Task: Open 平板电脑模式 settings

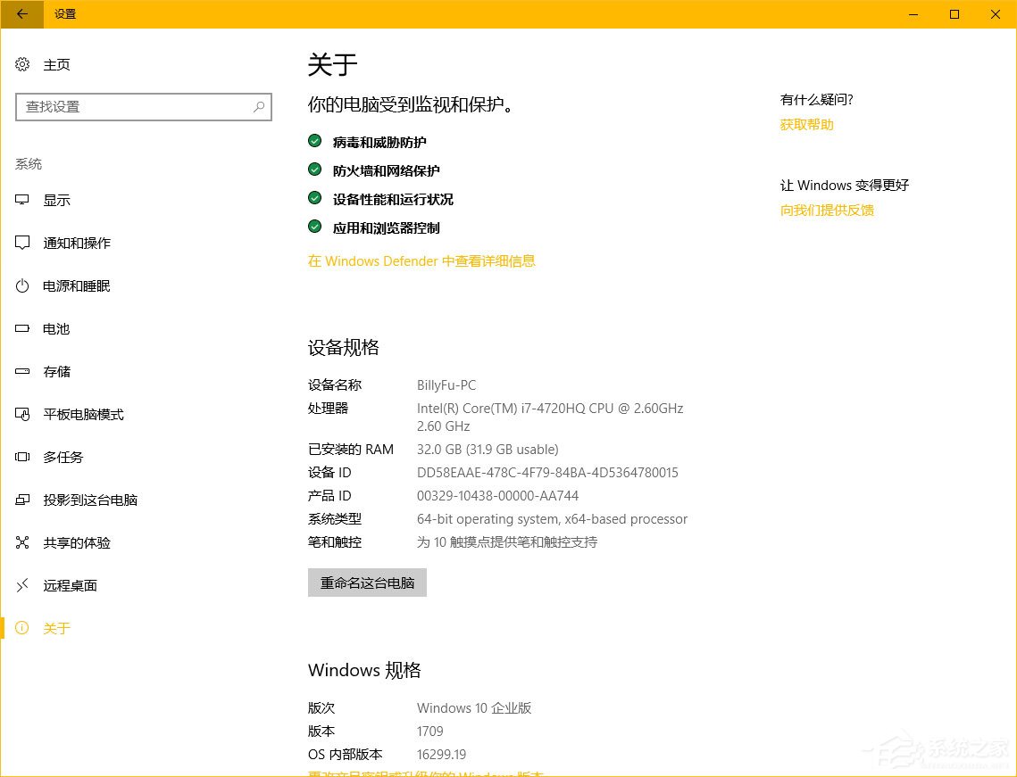Action: click(x=84, y=414)
